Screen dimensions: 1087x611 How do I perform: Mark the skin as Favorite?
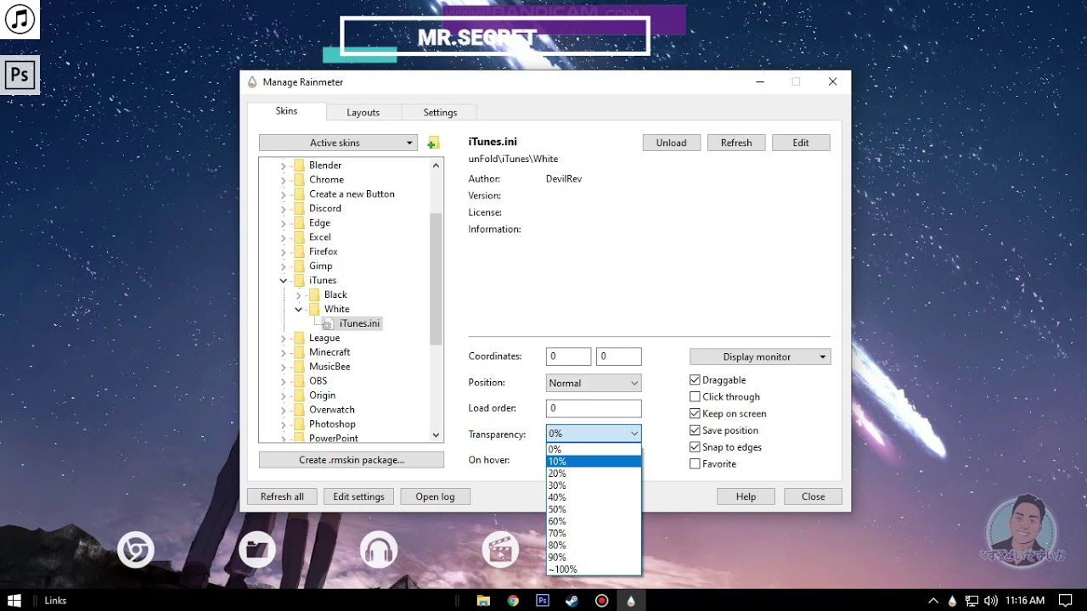coord(695,463)
